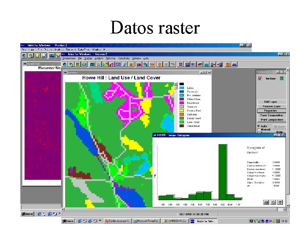The image size is (305, 229).
Task: Click the Lakes light-blue legend swatch
Action: click(x=181, y=88)
